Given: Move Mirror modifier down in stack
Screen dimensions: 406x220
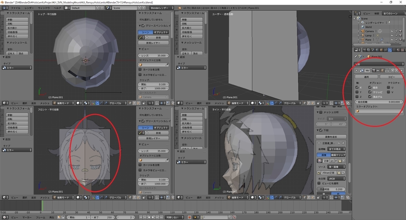Looking at the screenshot, I should (396, 71).
